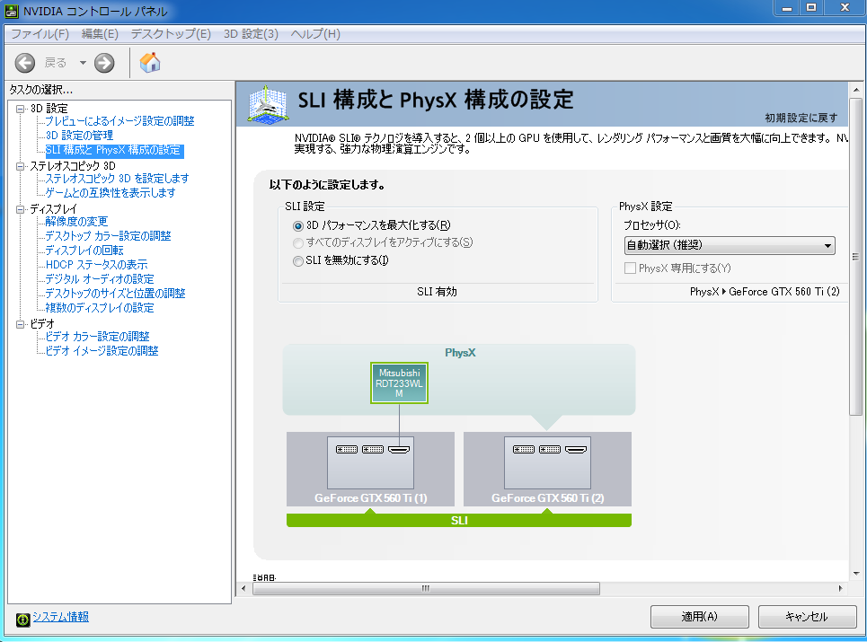This screenshot has height=642, width=867.
Task: Select すべてのディスプレイをアクティブにする radio button
Action: pyautogui.click(x=298, y=242)
